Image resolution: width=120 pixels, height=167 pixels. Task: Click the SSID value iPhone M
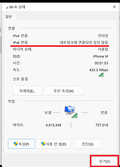100,56
